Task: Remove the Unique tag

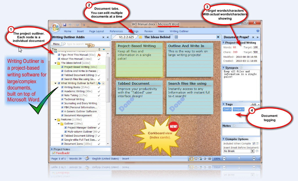Action: [243, 109]
